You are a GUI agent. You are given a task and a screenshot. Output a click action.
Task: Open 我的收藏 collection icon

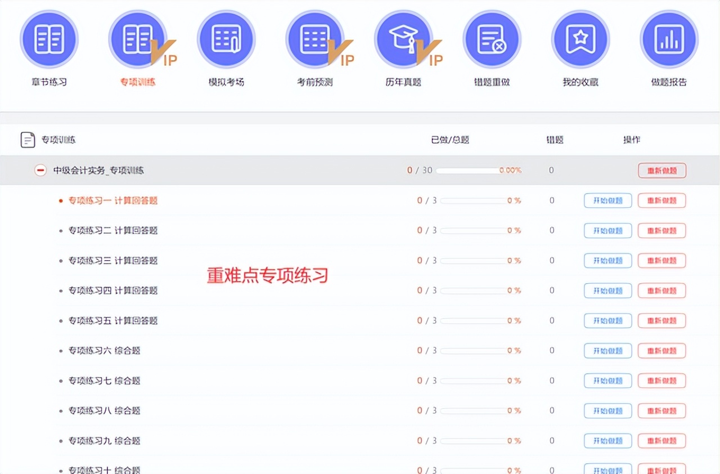[x=580, y=38]
